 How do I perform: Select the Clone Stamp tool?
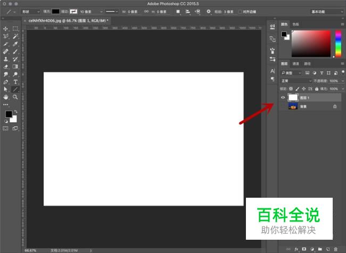click(x=6, y=59)
